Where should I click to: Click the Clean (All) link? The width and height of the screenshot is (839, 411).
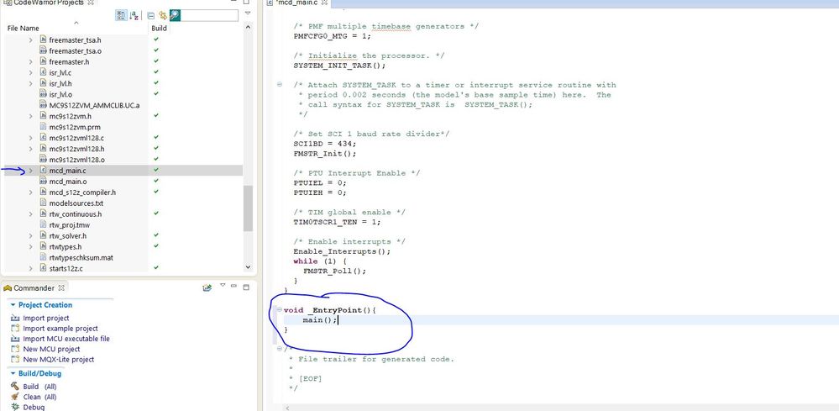pyautogui.click(x=39, y=397)
